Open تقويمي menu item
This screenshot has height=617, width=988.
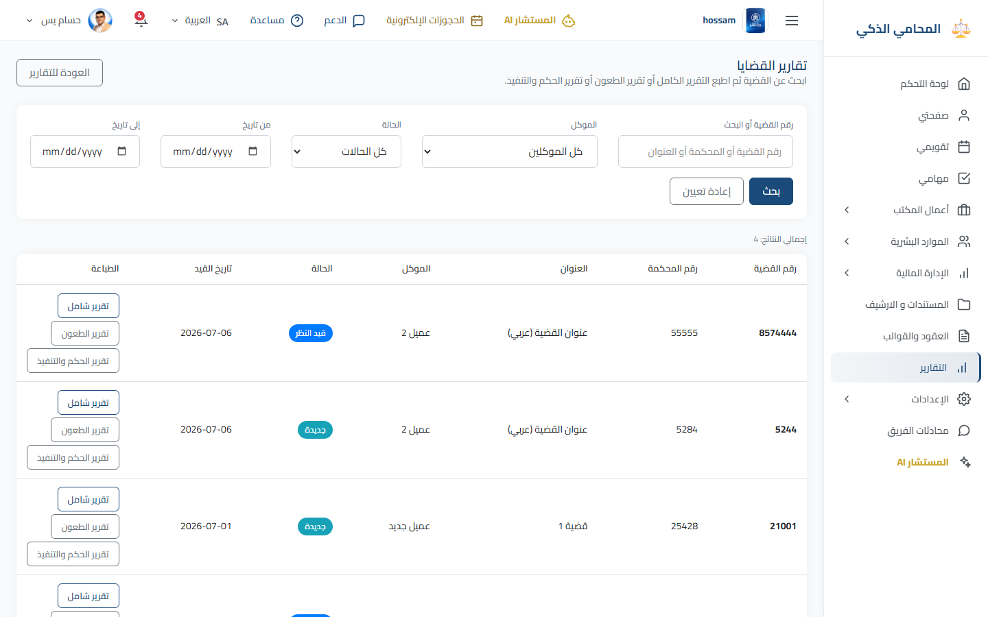click(x=906, y=147)
